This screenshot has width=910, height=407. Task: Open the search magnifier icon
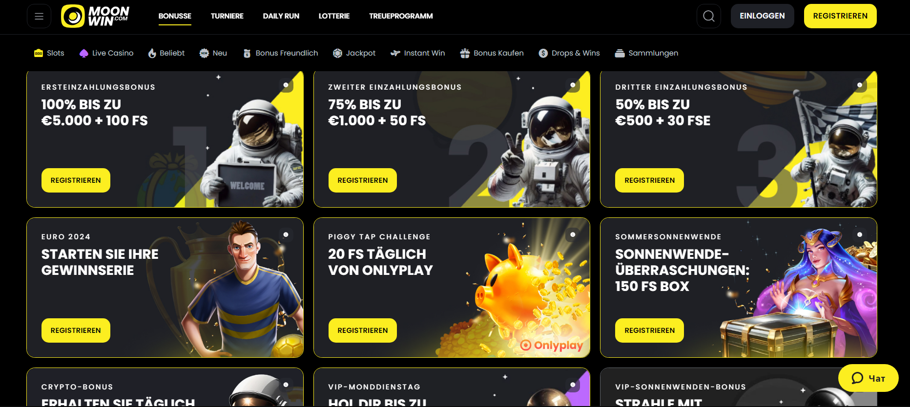click(x=709, y=16)
